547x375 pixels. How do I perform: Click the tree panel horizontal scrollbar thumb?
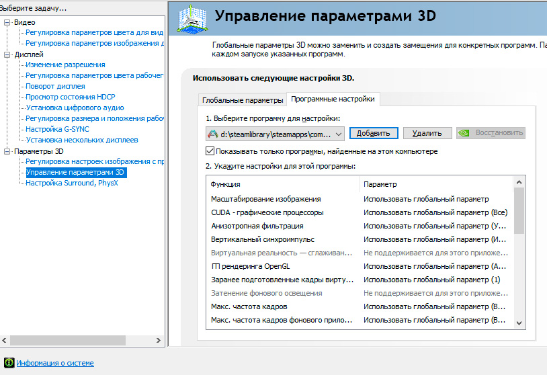tap(68, 341)
